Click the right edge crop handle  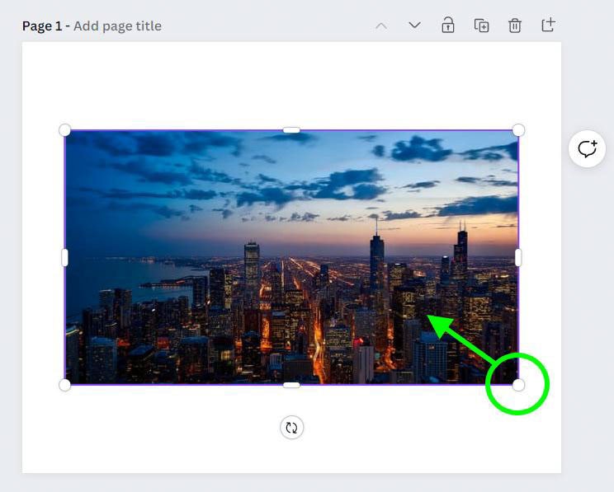(518, 257)
